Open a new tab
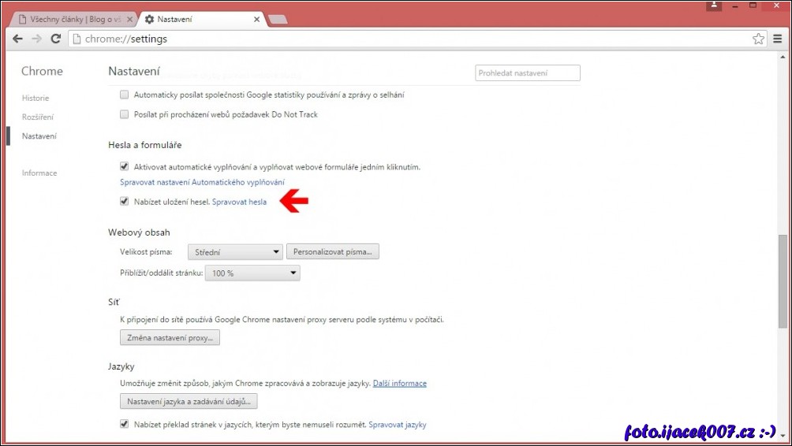The image size is (792, 446). click(x=278, y=19)
